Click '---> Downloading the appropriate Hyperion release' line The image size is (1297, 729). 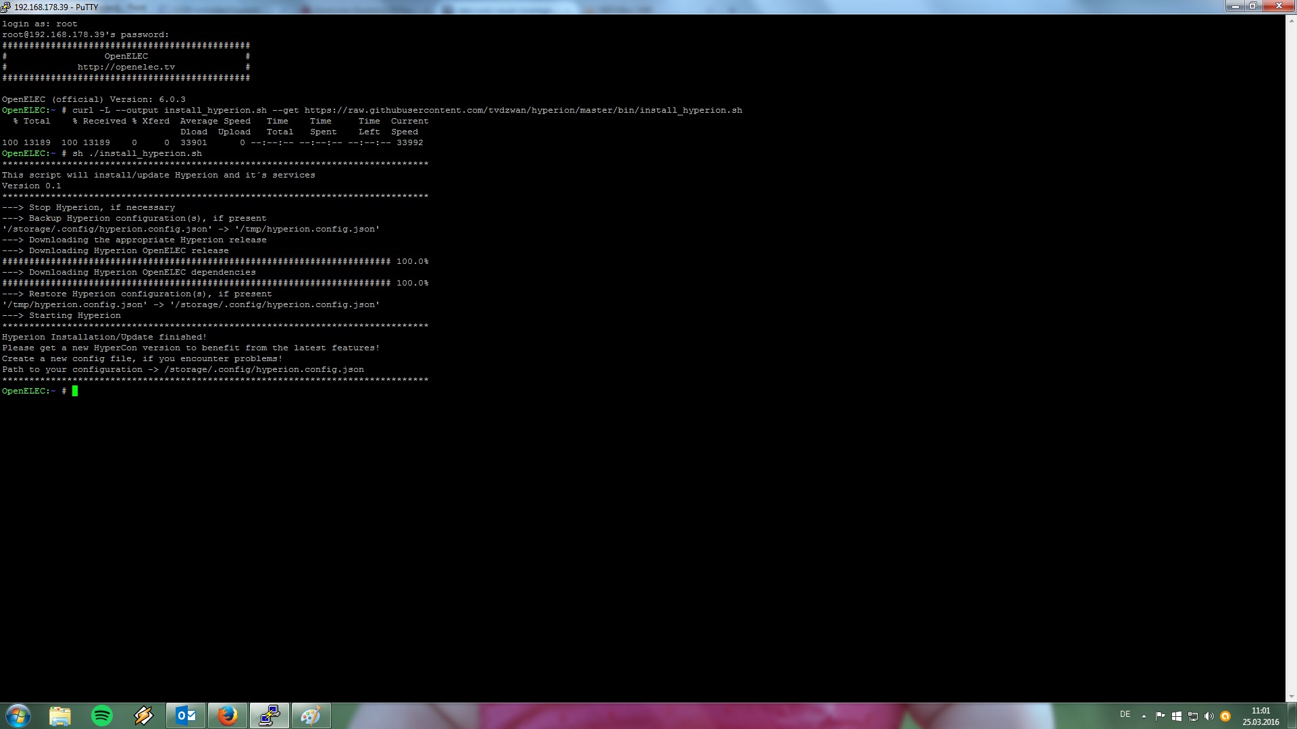pos(134,240)
